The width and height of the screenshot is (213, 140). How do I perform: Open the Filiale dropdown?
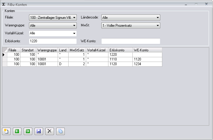[x=74, y=18]
